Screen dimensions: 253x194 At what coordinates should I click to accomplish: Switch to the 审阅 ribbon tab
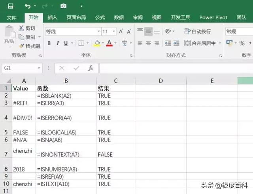138,18
